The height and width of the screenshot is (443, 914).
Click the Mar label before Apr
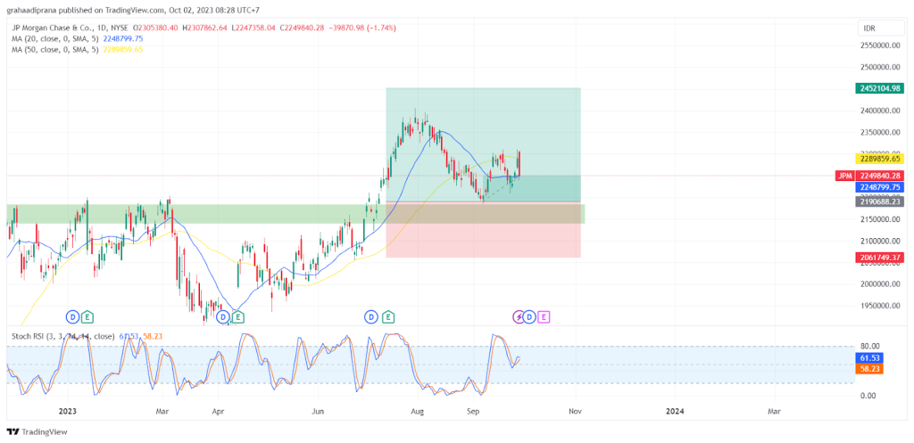coord(162,411)
